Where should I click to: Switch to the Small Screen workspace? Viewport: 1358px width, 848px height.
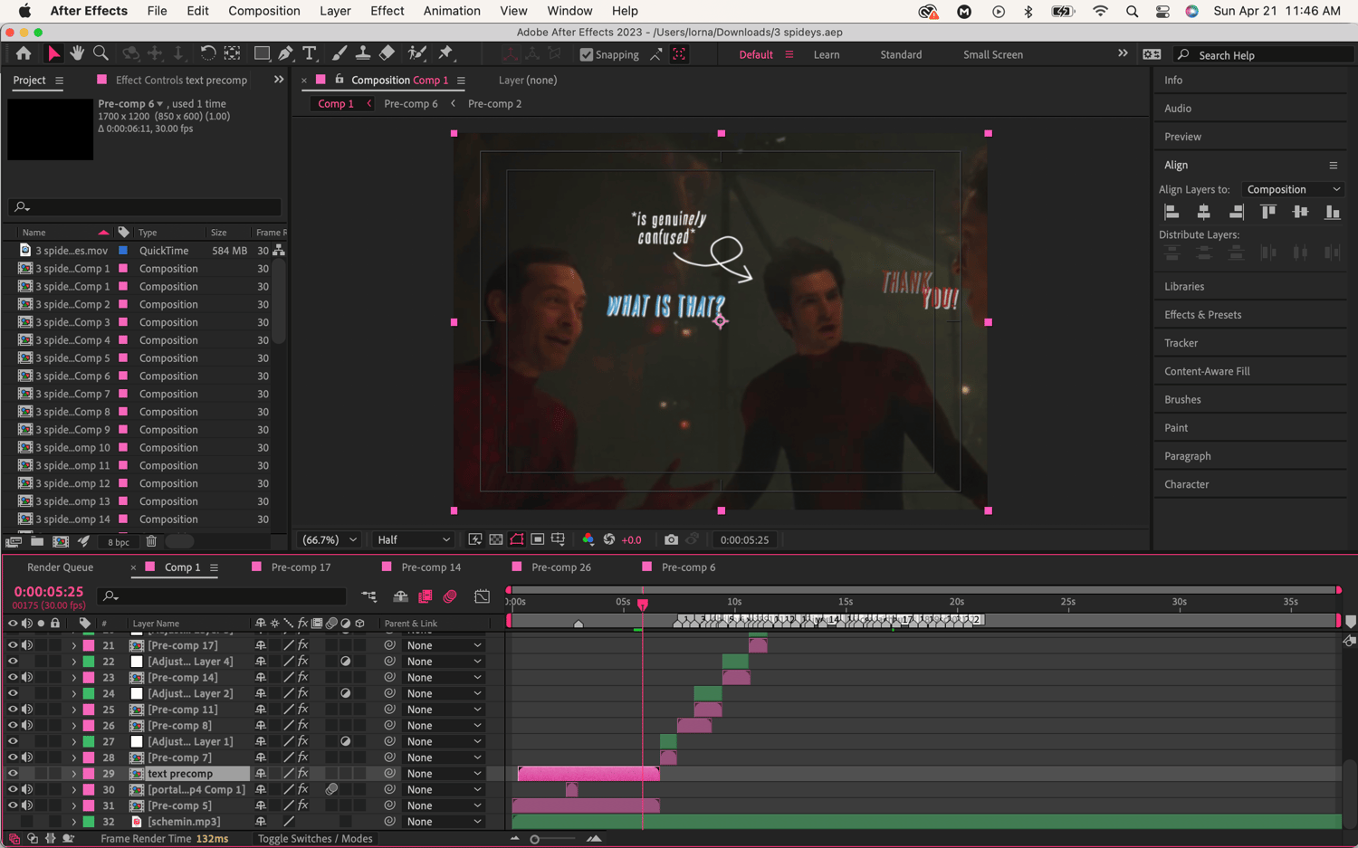coord(993,54)
